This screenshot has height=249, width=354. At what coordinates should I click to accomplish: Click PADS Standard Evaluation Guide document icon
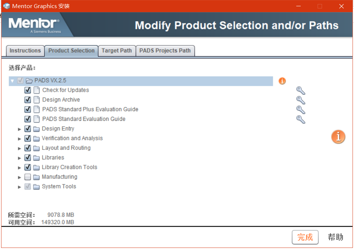[x=36, y=119]
